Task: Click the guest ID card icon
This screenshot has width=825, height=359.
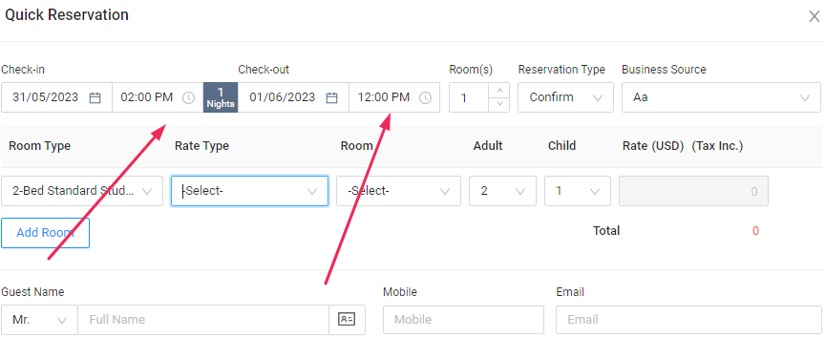Action: pyautogui.click(x=347, y=319)
